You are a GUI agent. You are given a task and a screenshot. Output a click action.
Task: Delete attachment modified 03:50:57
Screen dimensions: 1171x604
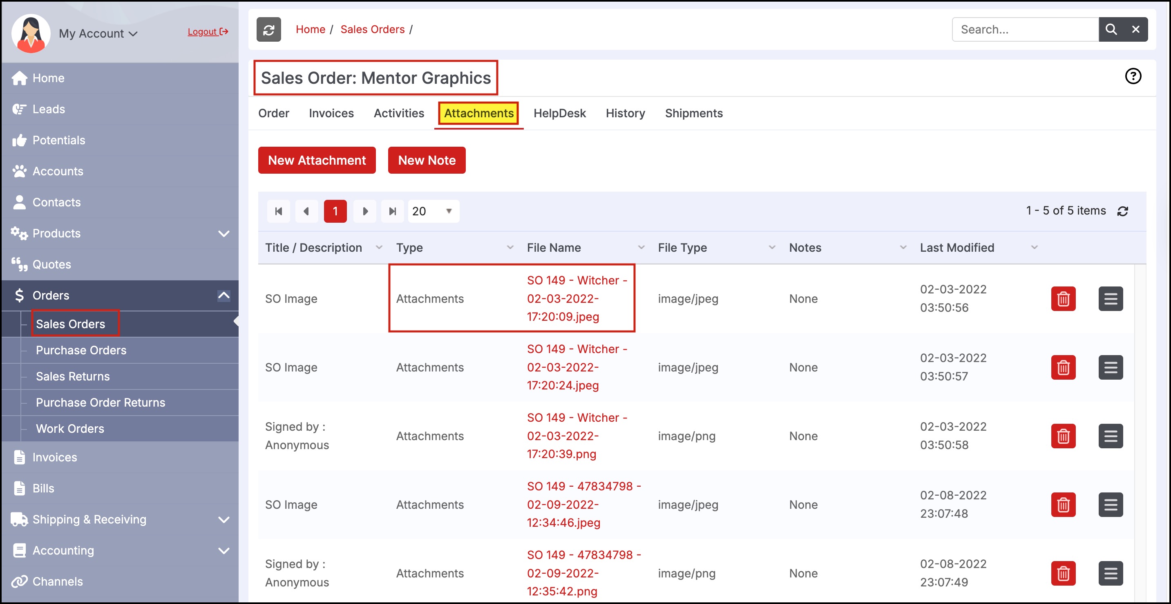point(1063,367)
